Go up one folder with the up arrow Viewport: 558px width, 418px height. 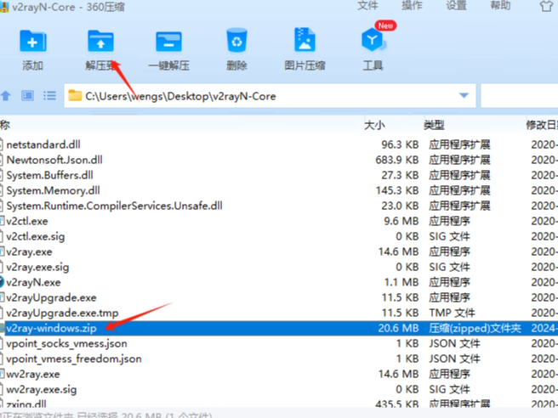coord(5,96)
